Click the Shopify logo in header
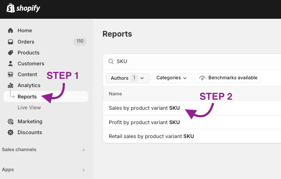 click(23, 8)
